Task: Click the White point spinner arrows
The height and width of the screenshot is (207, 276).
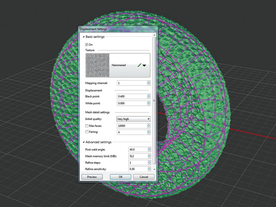Action: click(x=149, y=103)
